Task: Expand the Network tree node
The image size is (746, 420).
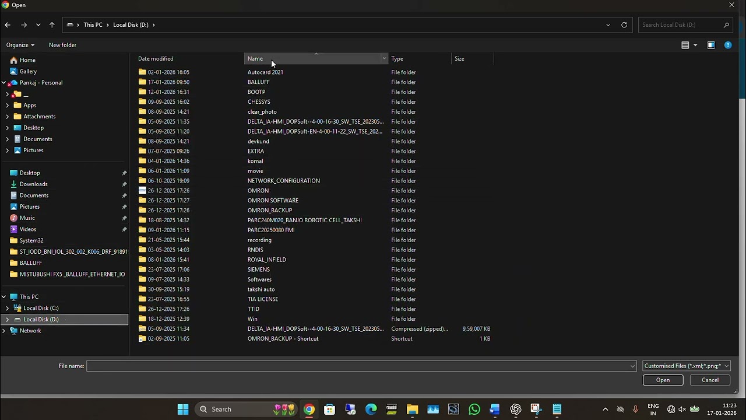Action: (3, 331)
